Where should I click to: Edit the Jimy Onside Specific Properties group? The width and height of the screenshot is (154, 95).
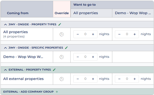tap(66, 48)
